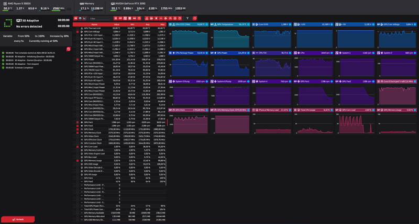Switch to combined table and graph view icon
419x224 pixels.
click(75, 18)
